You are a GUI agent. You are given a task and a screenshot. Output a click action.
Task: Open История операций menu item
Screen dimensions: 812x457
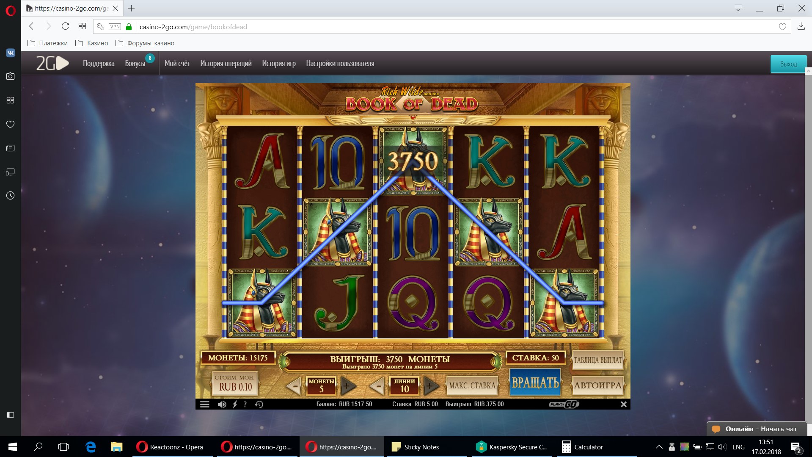tap(226, 64)
